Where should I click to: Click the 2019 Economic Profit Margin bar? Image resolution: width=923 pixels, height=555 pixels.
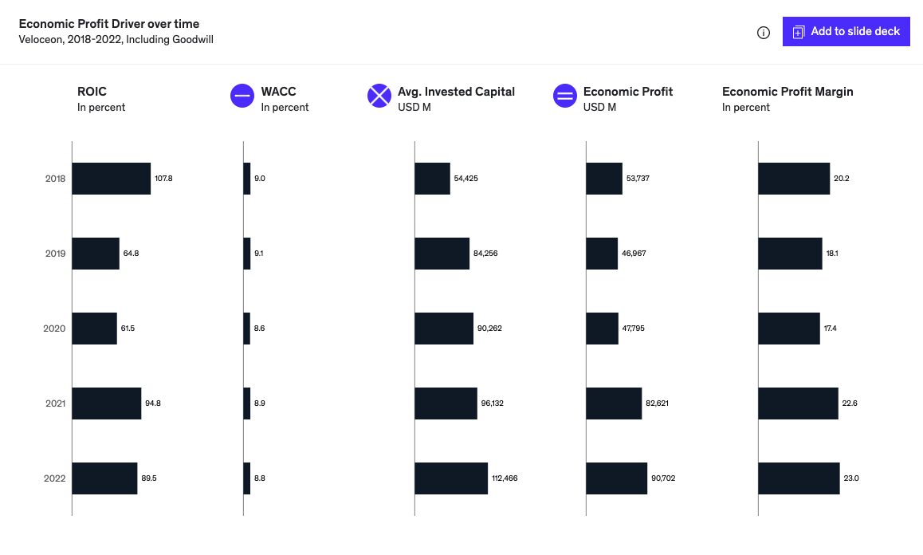click(789, 253)
